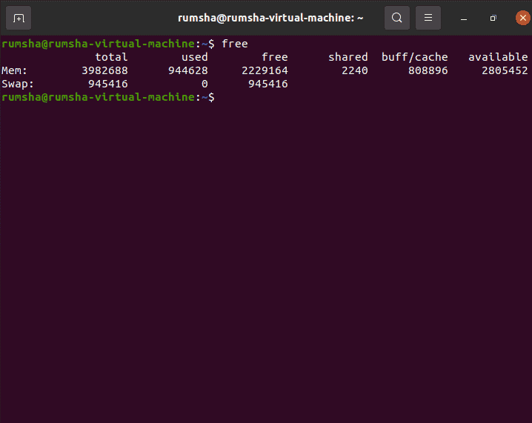Open a new terminal tab
The width and height of the screenshot is (532, 423).
click(19, 18)
